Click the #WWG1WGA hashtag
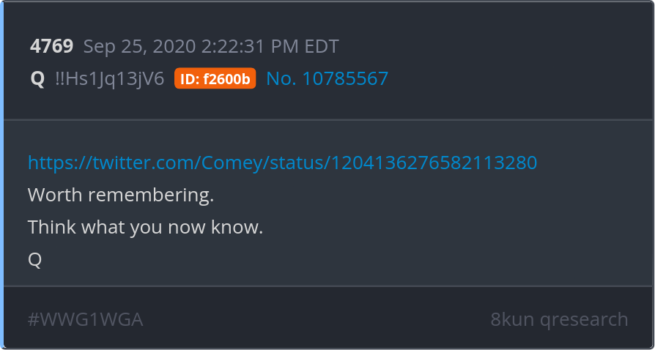655x350 pixels. (x=86, y=319)
